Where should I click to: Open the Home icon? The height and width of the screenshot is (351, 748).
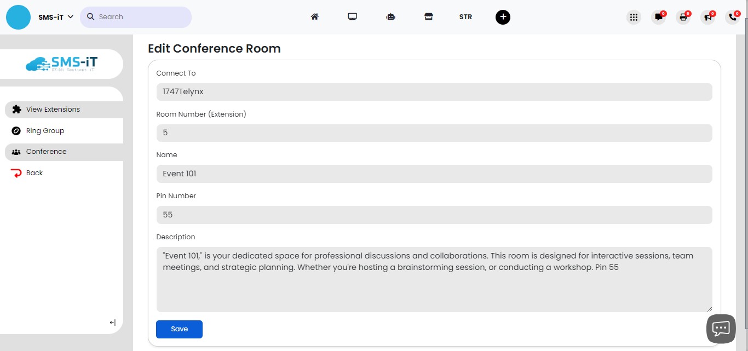pyautogui.click(x=315, y=17)
